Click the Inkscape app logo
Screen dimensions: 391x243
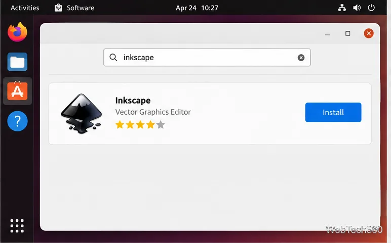point(82,114)
